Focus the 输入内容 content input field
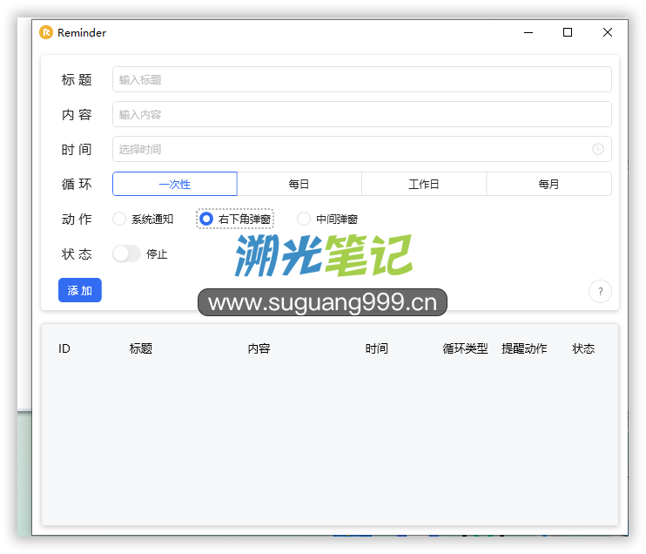This screenshot has width=646, height=554. (361, 114)
